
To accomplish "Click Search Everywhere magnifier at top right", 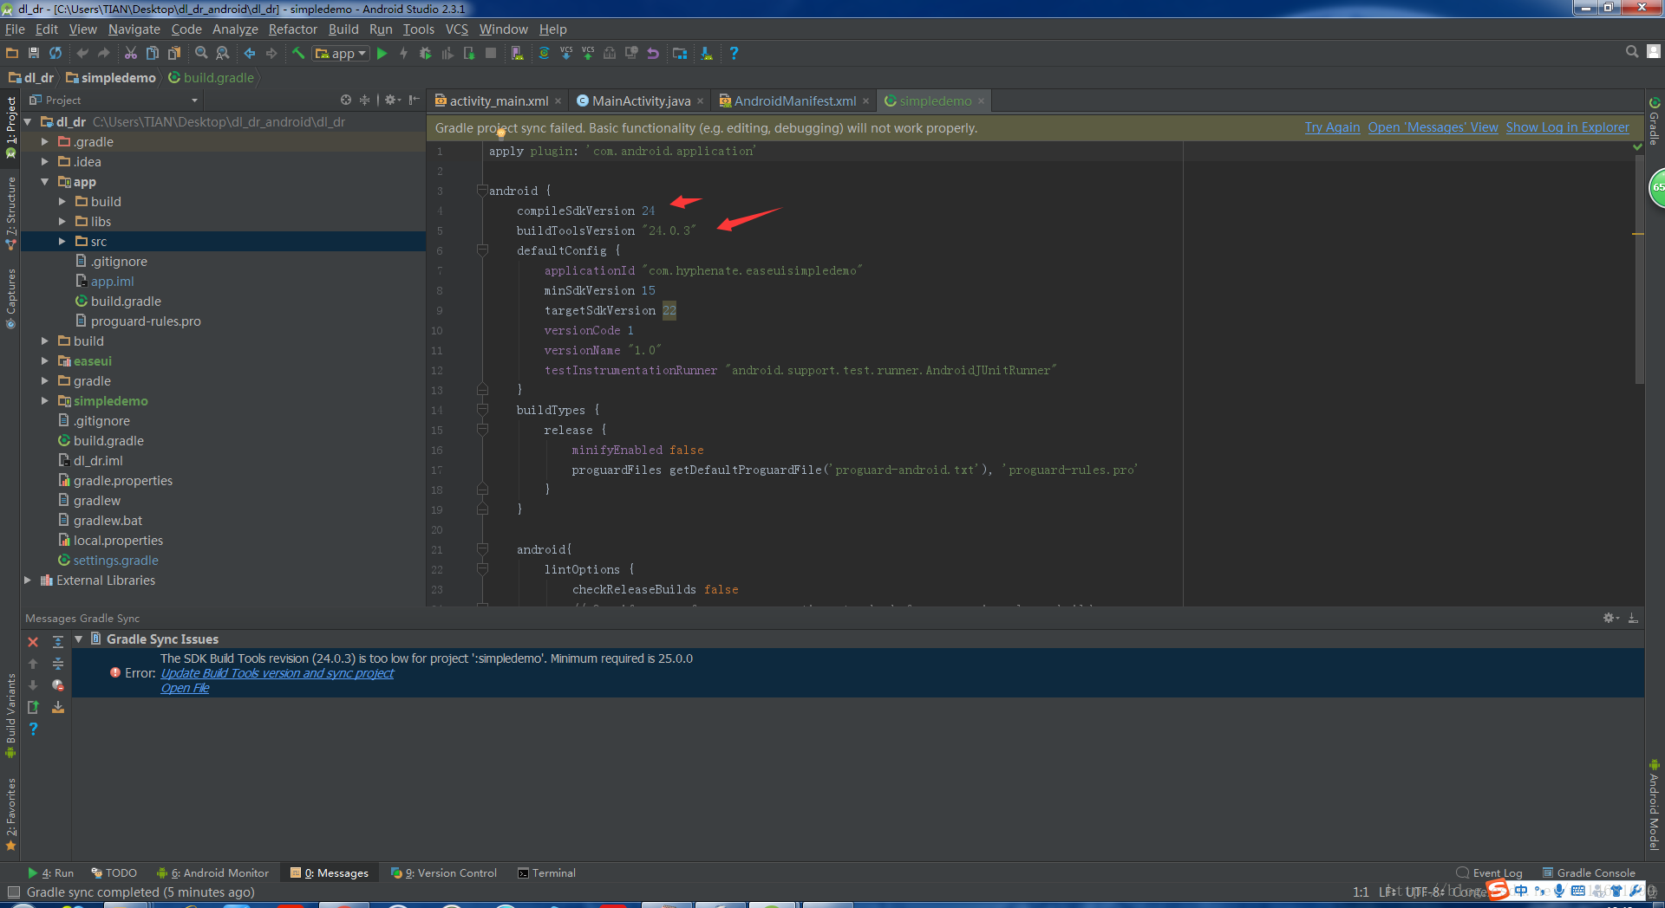I will coord(1632,52).
